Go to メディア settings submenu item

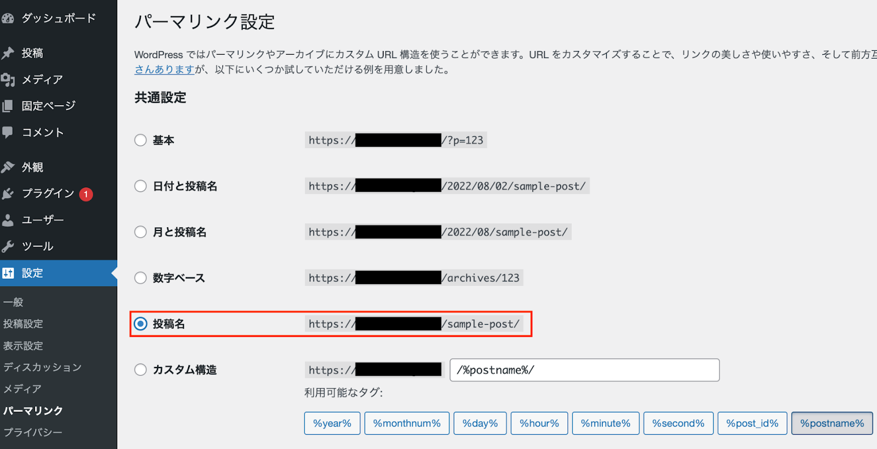[x=22, y=389]
